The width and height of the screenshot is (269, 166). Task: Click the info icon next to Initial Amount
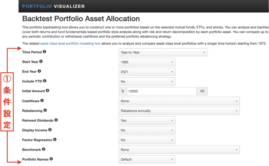[47, 90]
